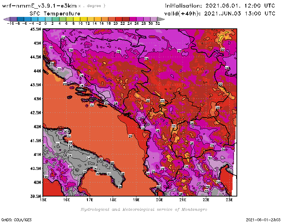
Task: Select the legend color band between 30 and 32
Action: point(154,19)
